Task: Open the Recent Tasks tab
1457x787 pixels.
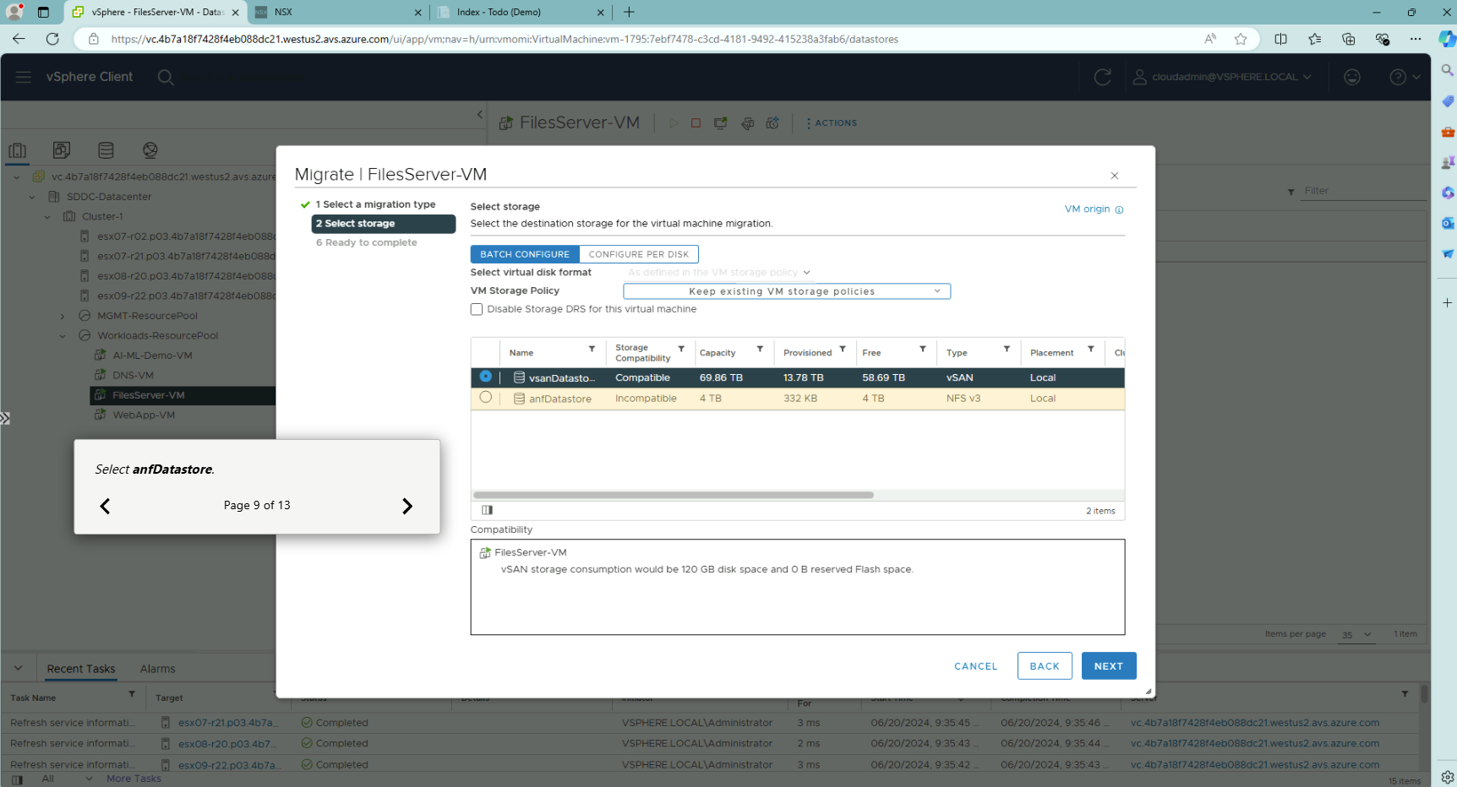Action: pyautogui.click(x=81, y=669)
